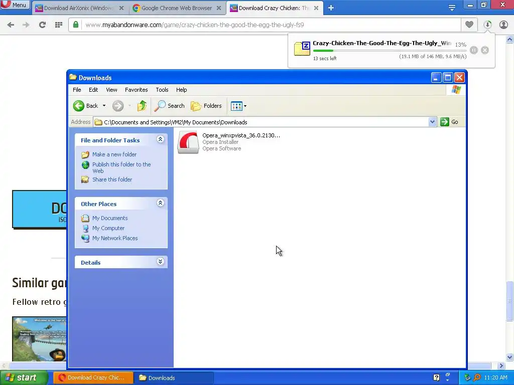Switch to Downloads taskbar button
This screenshot has height=385, width=514.
pyautogui.click(x=174, y=378)
